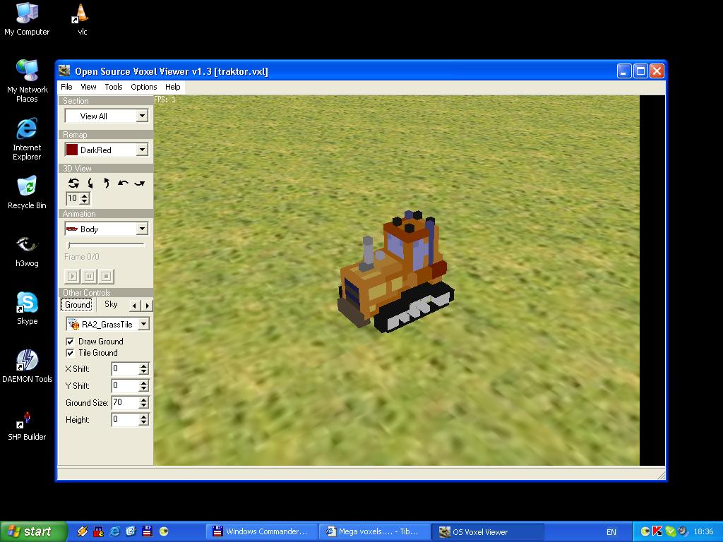The width and height of the screenshot is (723, 542).
Task: Select the Skype desktop shortcut
Action: click(28, 308)
